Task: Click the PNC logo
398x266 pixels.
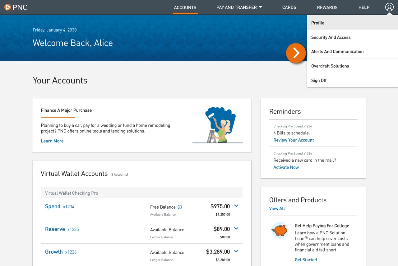Action: pos(16,7)
